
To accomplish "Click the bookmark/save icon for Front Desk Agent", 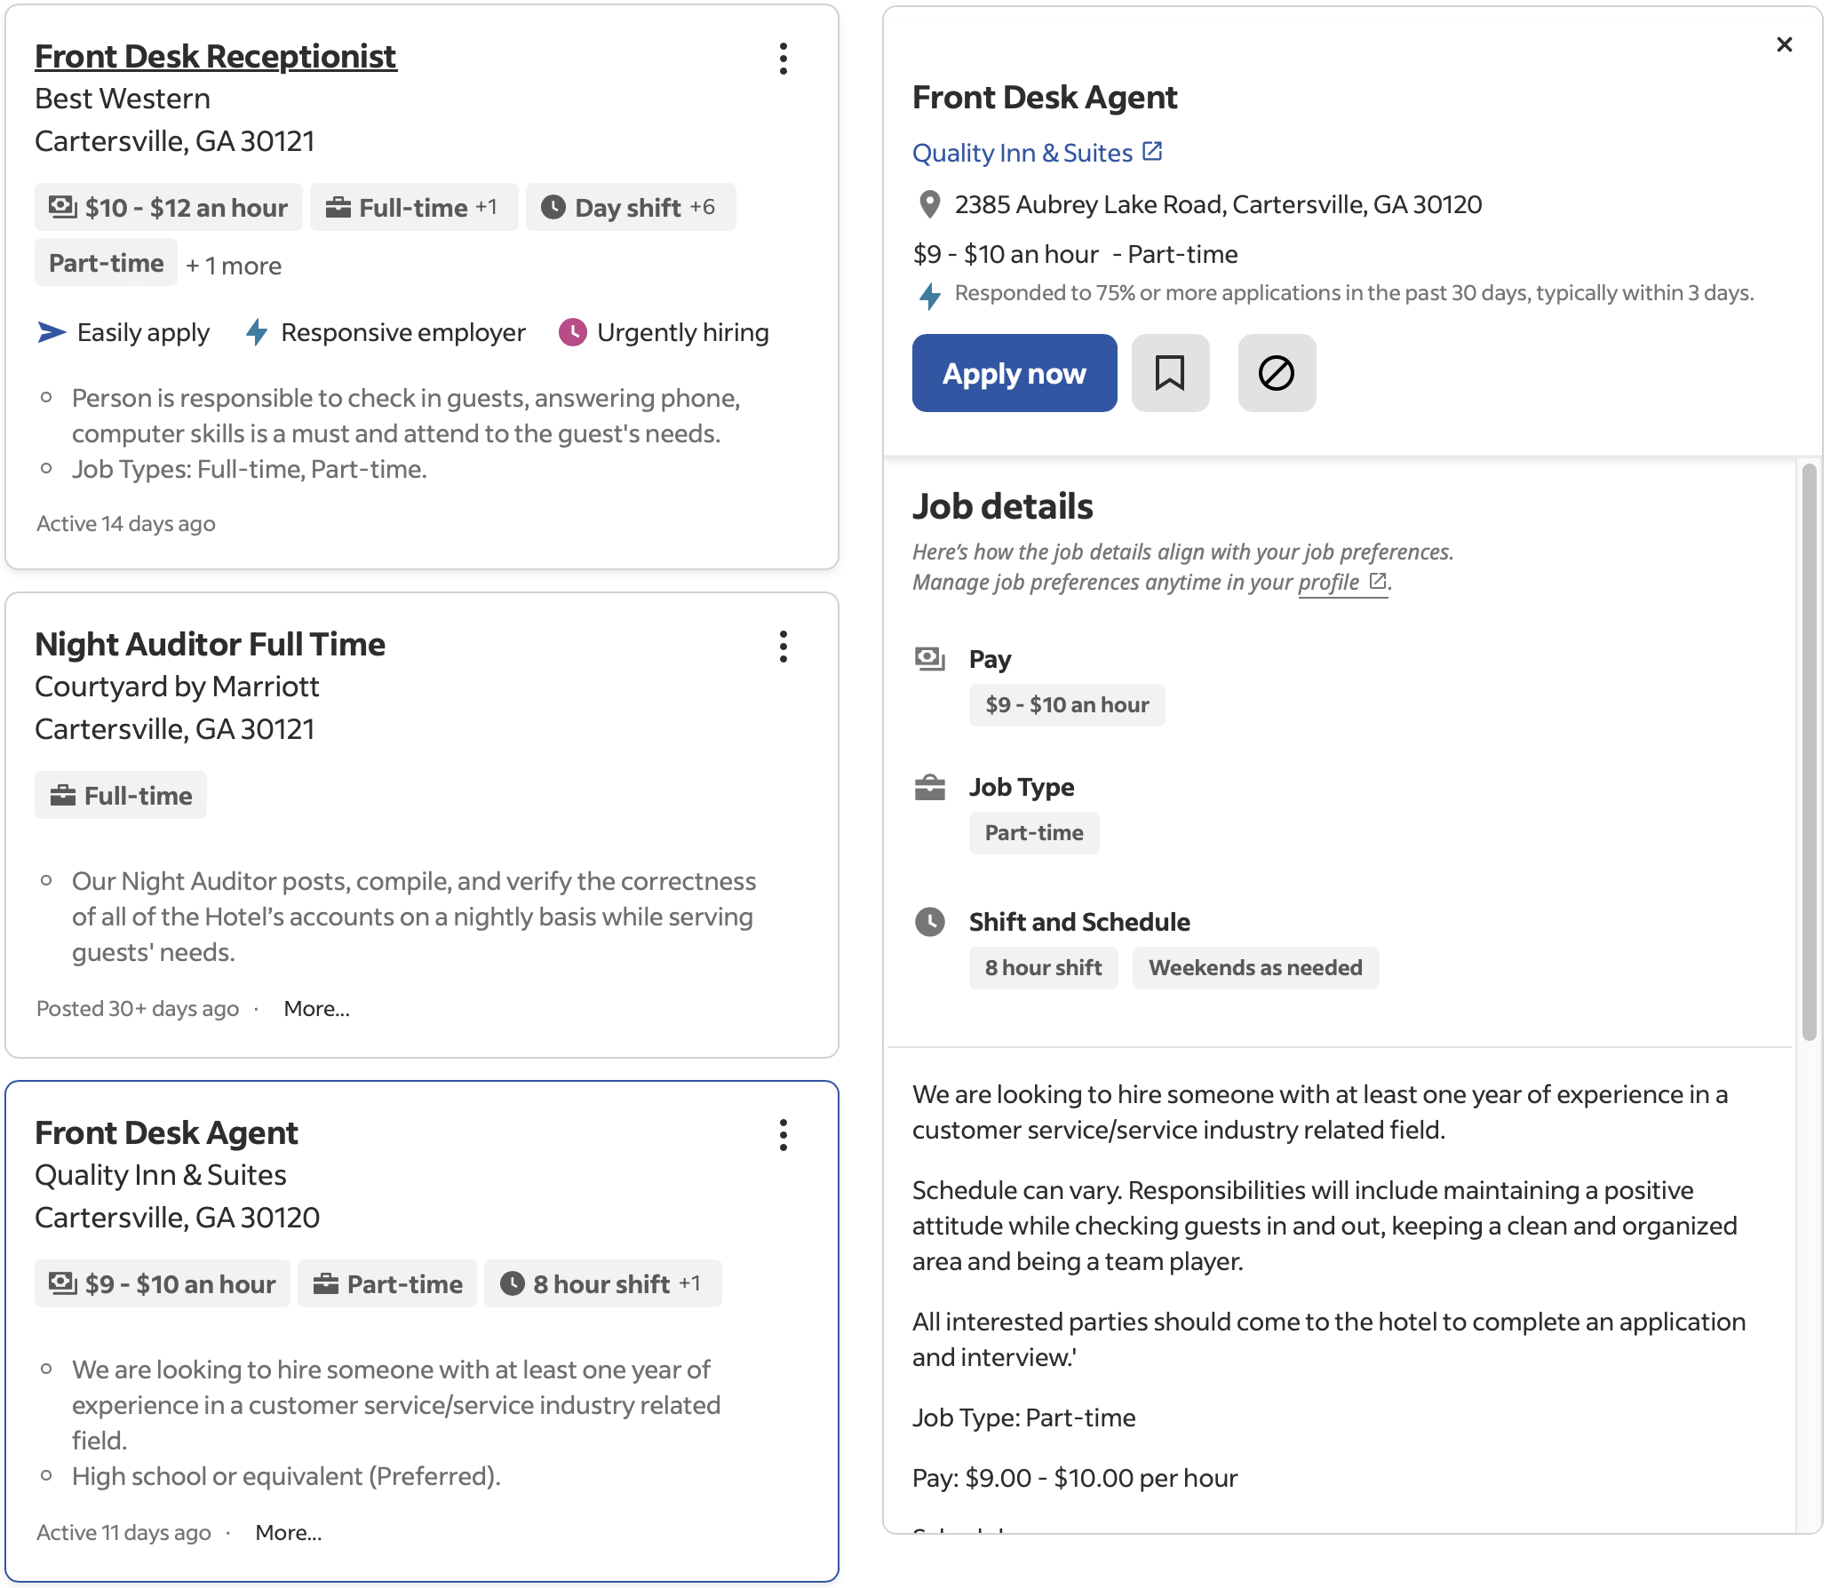I will point(1170,372).
